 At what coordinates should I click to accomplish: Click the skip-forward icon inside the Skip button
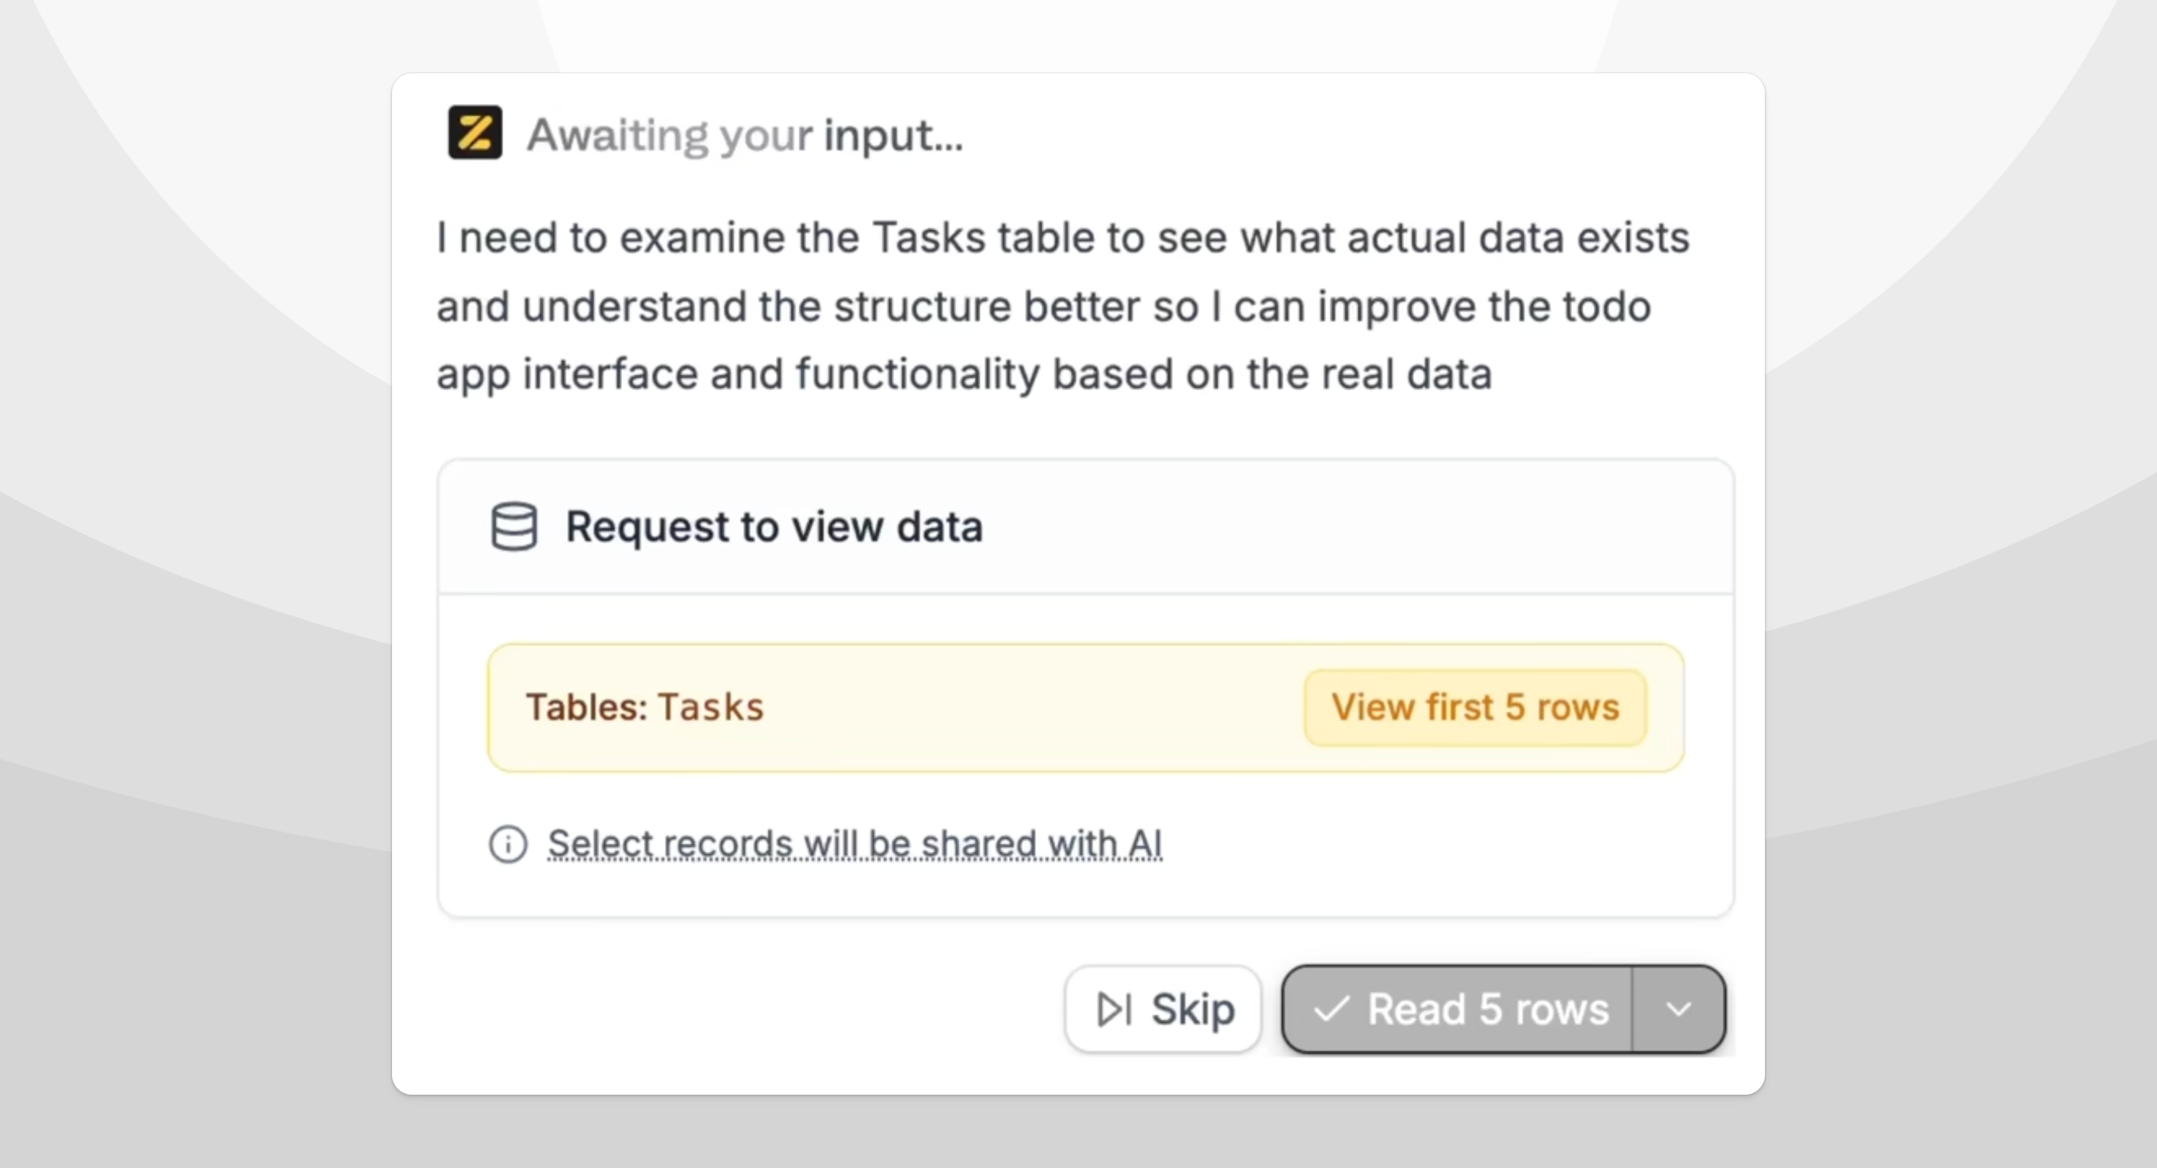pyautogui.click(x=1112, y=1008)
